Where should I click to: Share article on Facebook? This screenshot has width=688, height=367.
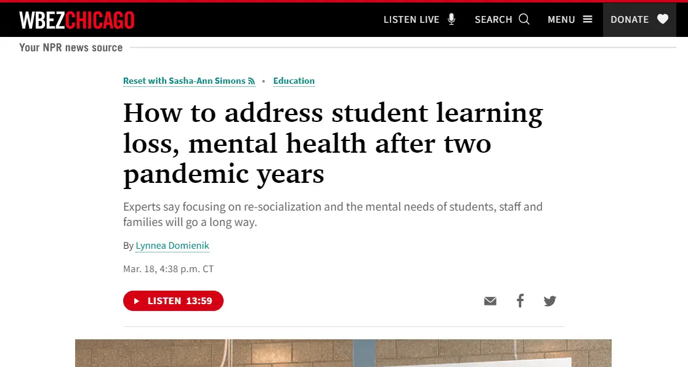click(520, 301)
